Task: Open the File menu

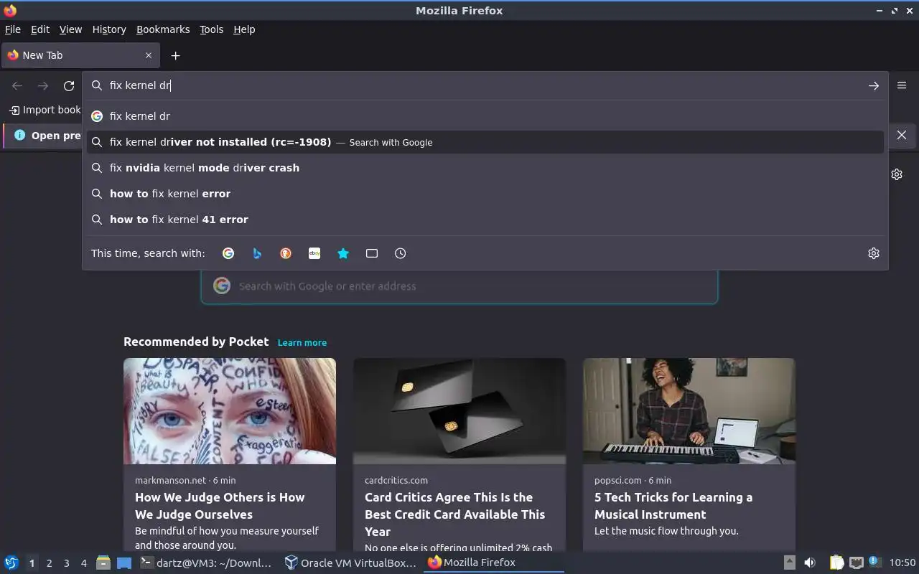Action: pyautogui.click(x=13, y=29)
